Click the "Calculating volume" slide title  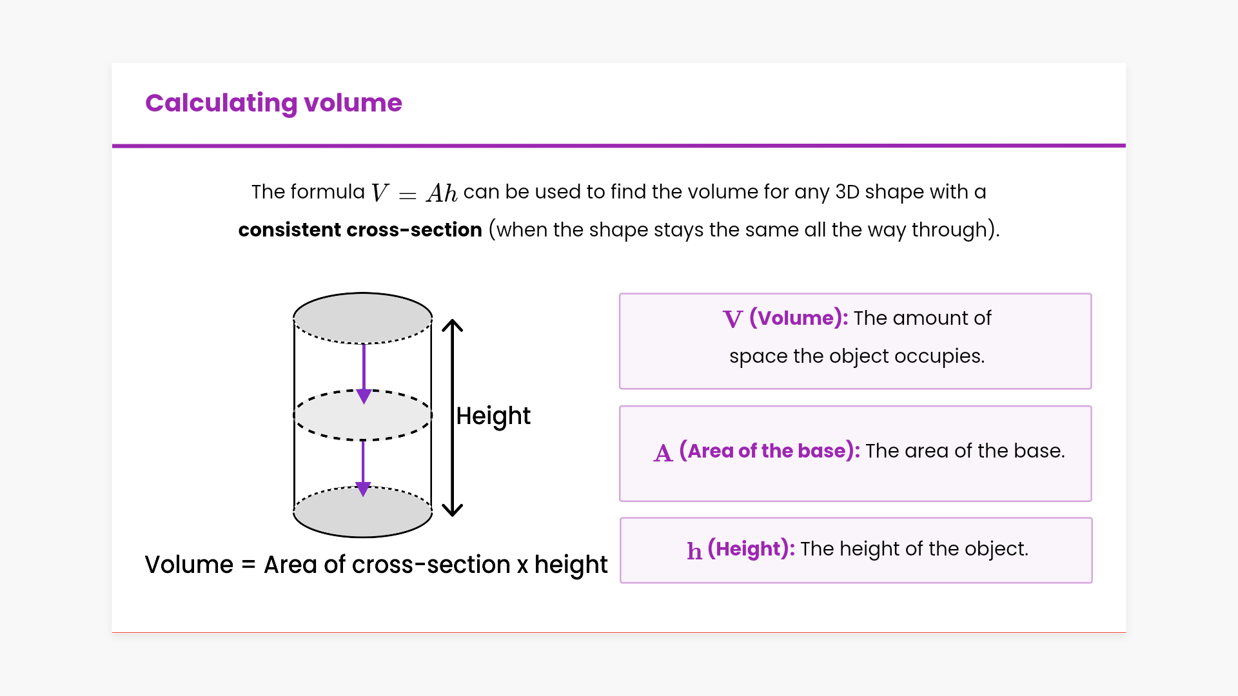[273, 103]
